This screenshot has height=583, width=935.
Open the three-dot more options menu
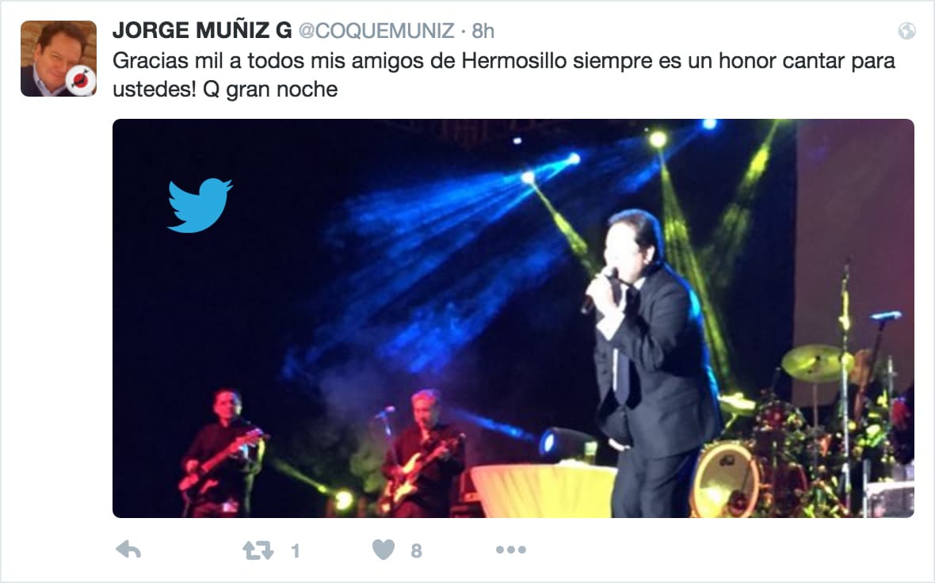(x=511, y=550)
